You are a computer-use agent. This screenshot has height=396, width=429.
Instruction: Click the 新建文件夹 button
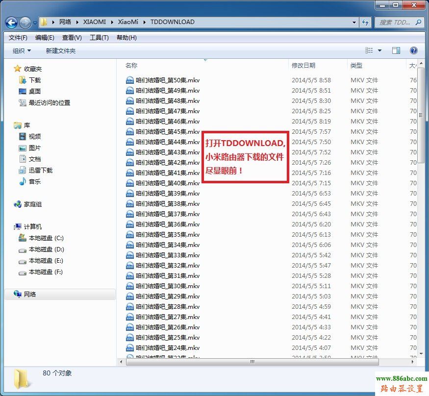pos(60,51)
